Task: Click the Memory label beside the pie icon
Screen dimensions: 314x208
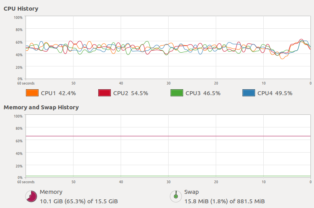Action: coord(51,192)
